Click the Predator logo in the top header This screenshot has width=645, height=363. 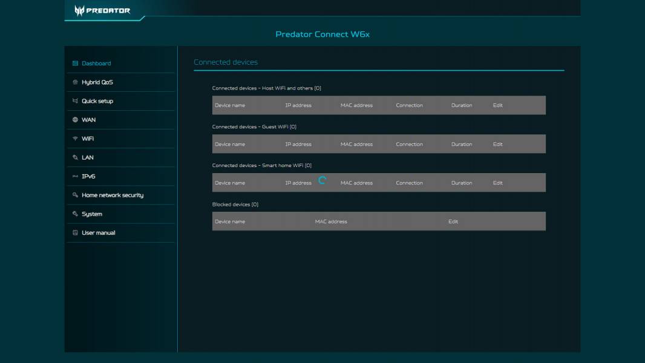[103, 10]
